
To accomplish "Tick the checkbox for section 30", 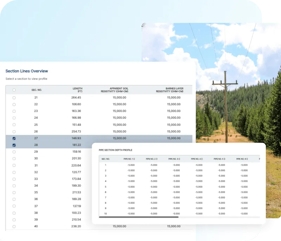I will [14, 158].
